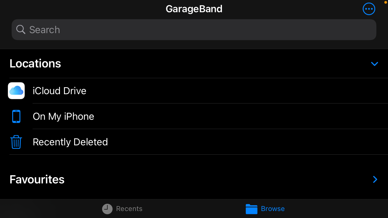This screenshot has width=388, height=218.
Task: Tap the Locations heading
Action: pyautogui.click(x=35, y=63)
